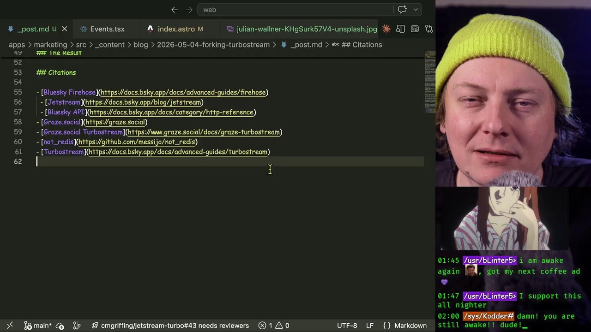Click the source control graph icon

click(77, 326)
